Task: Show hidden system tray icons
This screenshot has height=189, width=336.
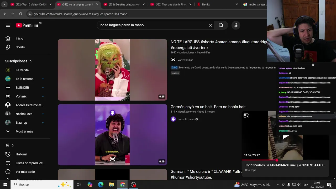Action: coord(278,185)
